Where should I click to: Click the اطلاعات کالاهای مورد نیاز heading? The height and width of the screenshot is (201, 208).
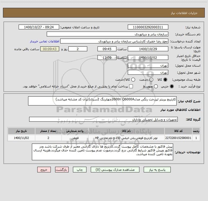point(180,110)
